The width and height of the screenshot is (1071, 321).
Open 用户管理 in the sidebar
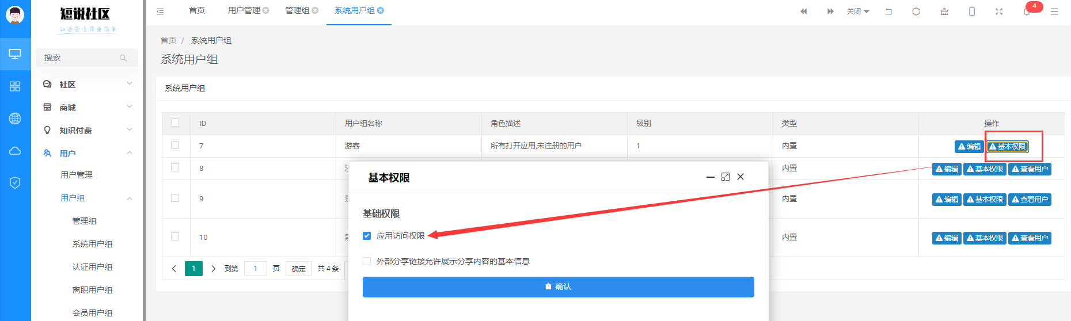tap(77, 175)
